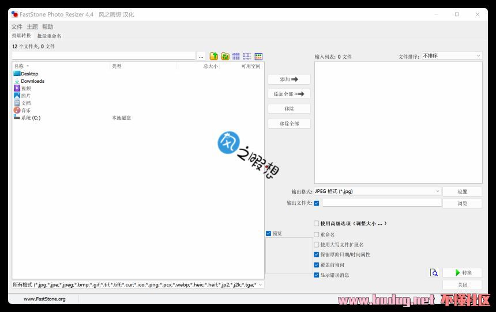Open the file format filter dropdown
Screen dimensions: 496x312
click(138, 285)
